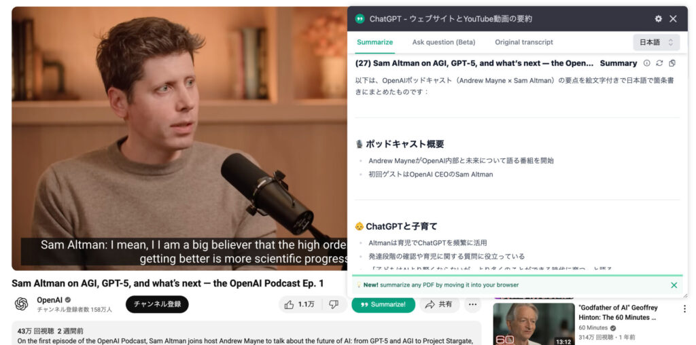
Task: Like the video with thumbs-up icon
Action: [x=300, y=305]
